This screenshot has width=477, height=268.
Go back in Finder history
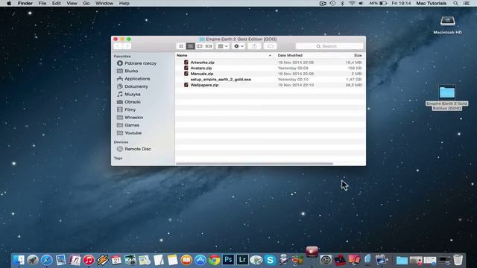click(x=118, y=46)
